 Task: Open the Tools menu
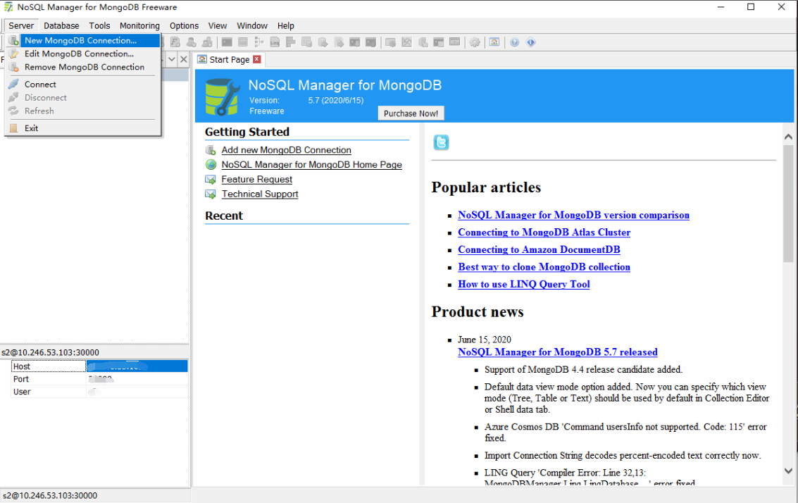point(99,25)
